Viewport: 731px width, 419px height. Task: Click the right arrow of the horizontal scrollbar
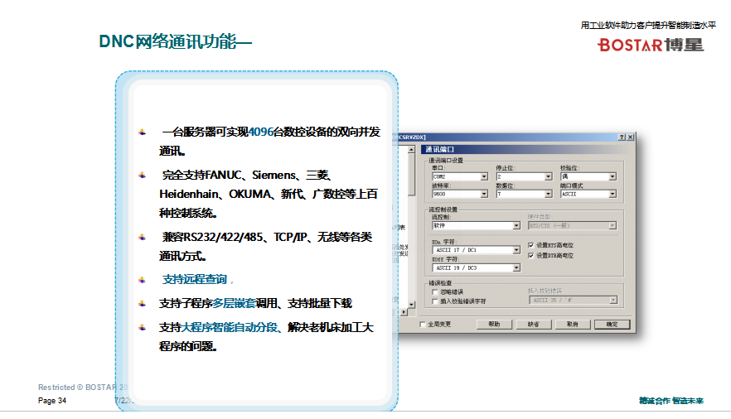[x=404, y=312]
